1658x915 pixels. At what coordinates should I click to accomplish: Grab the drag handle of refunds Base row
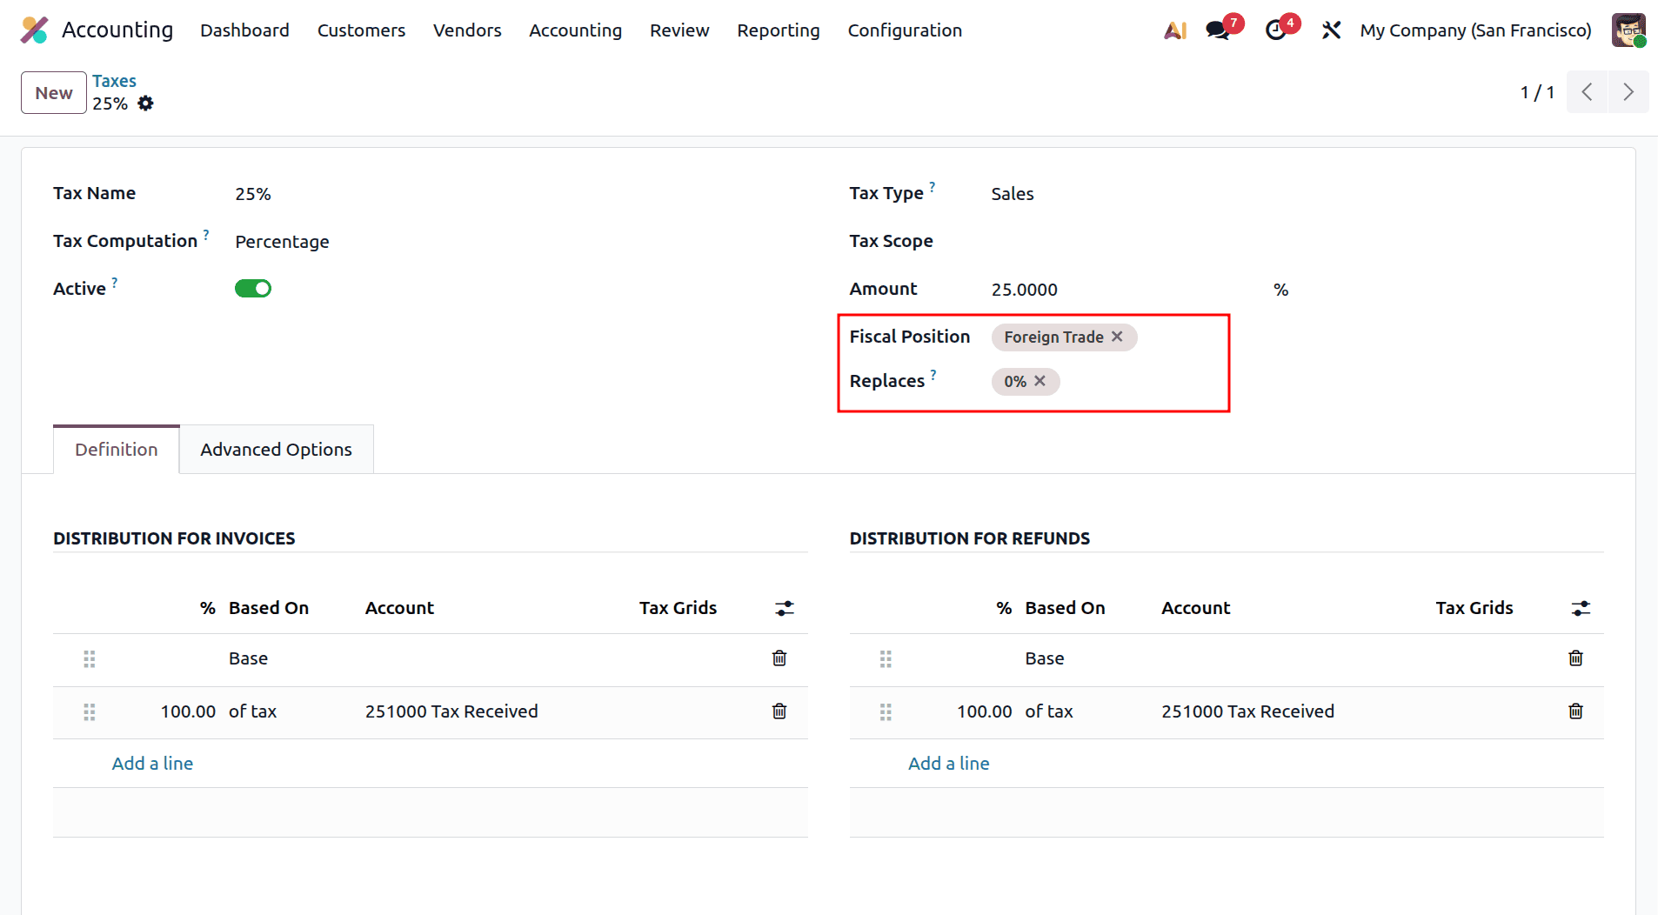coord(886,659)
